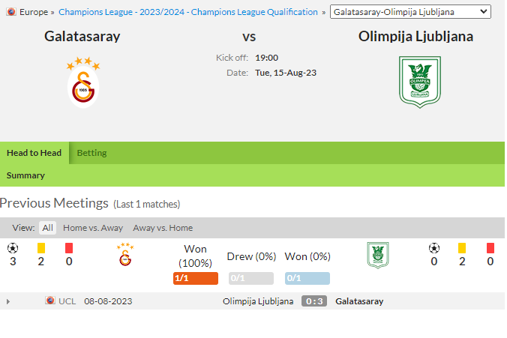This screenshot has height=338, width=507.
Task: Click Olimpija's red card icon
Action: (490, 248)
